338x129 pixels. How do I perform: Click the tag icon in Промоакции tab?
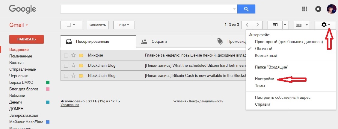click(x=220, y=41)
